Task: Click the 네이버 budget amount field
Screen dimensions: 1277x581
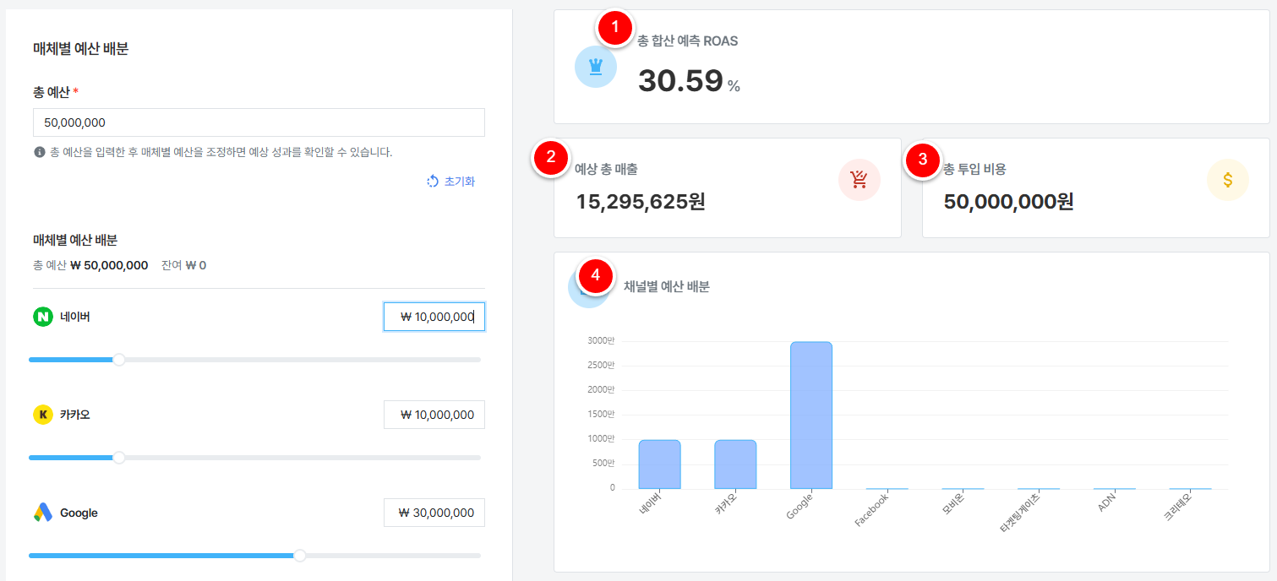Action: coord(434,317)
